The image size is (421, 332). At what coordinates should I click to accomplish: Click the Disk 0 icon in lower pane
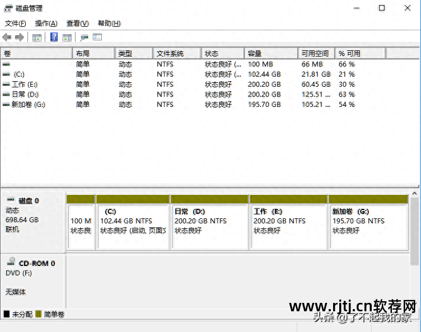click(x=10, y=200)
